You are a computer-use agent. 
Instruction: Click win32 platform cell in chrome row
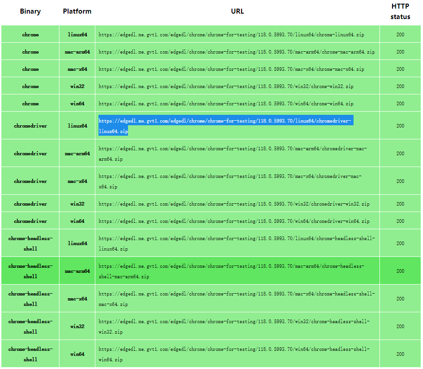click(77, 86)
